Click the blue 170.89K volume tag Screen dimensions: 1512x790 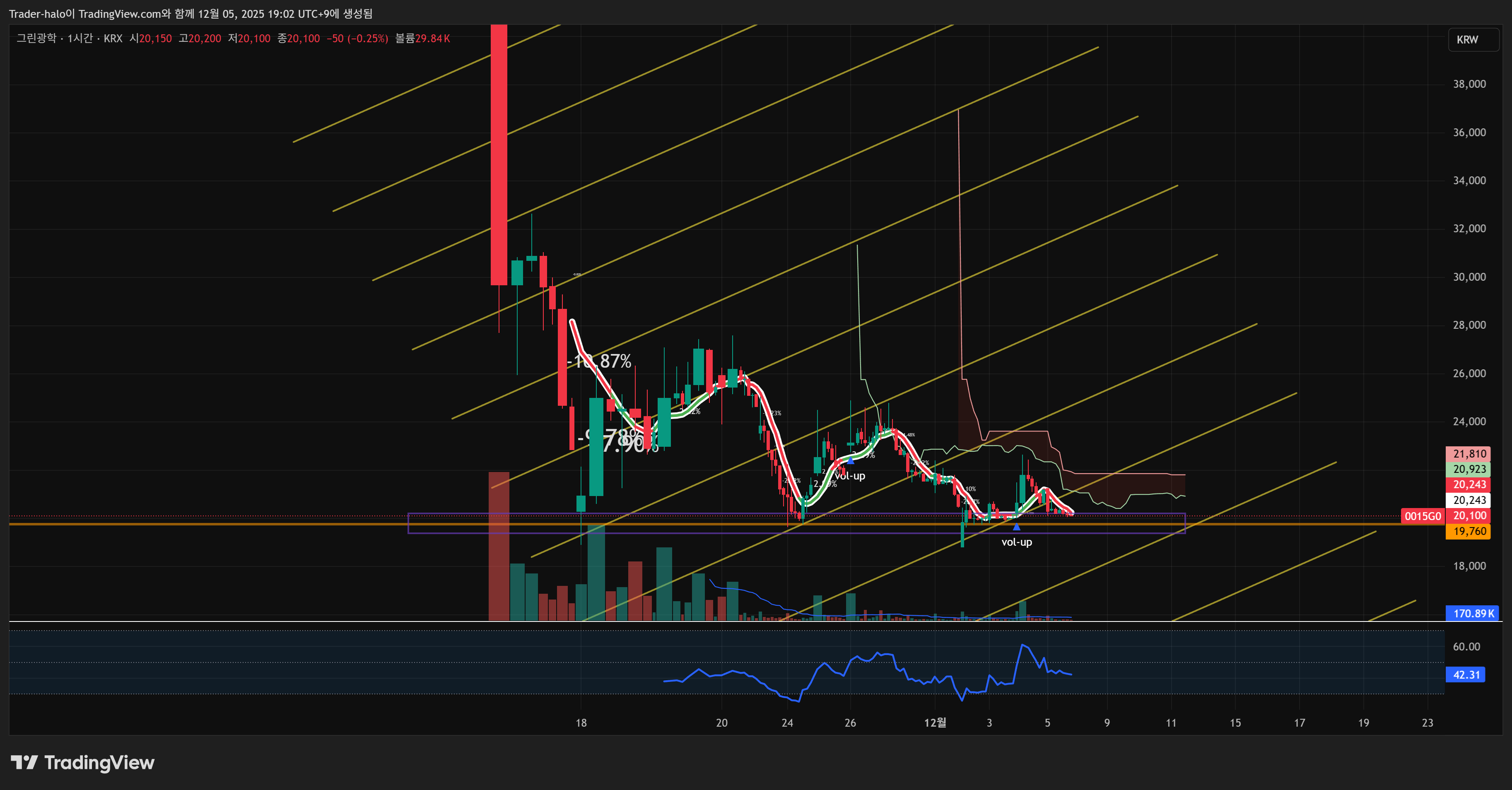coord(1473,613)
